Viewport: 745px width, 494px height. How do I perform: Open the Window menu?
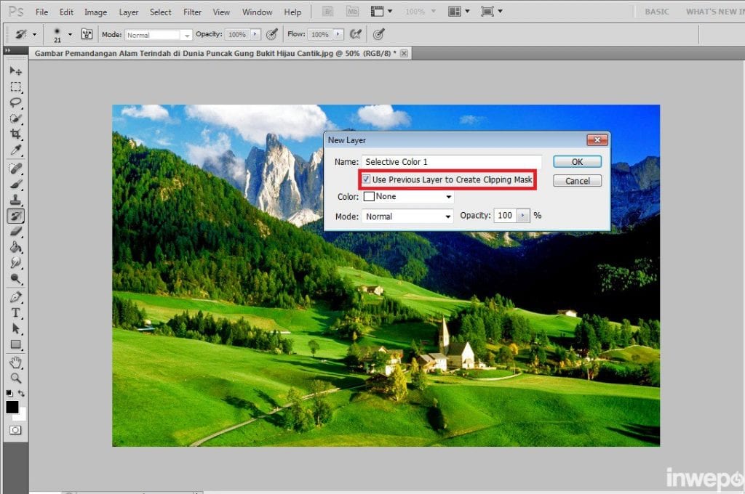click(257, 12)
